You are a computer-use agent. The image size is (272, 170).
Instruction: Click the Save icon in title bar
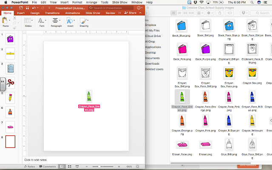coord(27,8)
